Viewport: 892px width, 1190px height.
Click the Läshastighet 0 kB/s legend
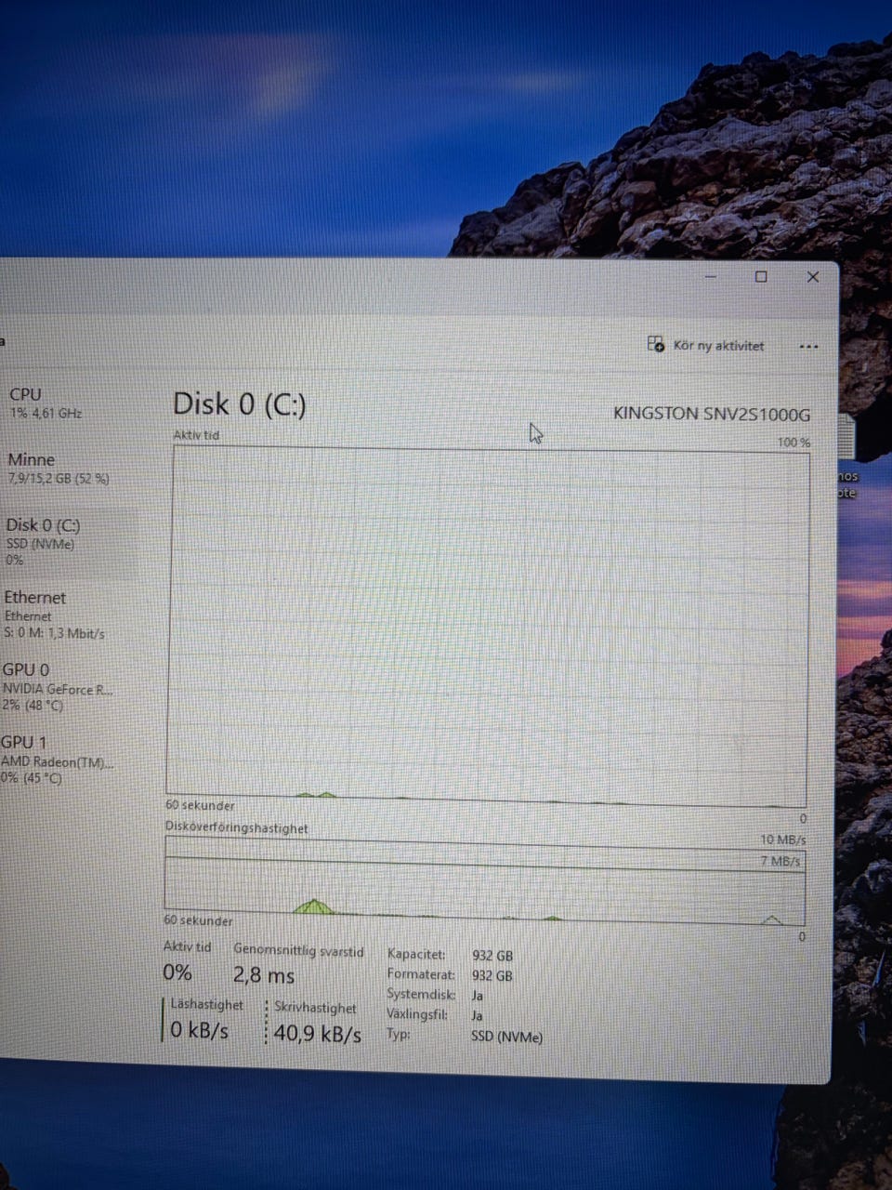click(x=203, y=1019)
